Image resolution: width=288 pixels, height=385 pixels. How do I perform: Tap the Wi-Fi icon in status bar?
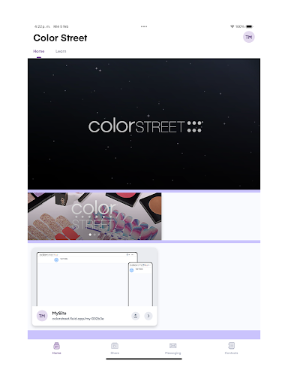click(232, 26)
